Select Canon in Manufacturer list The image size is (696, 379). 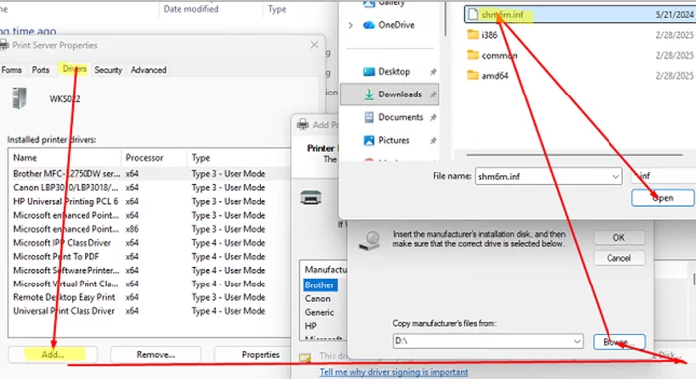coord(318,299)
